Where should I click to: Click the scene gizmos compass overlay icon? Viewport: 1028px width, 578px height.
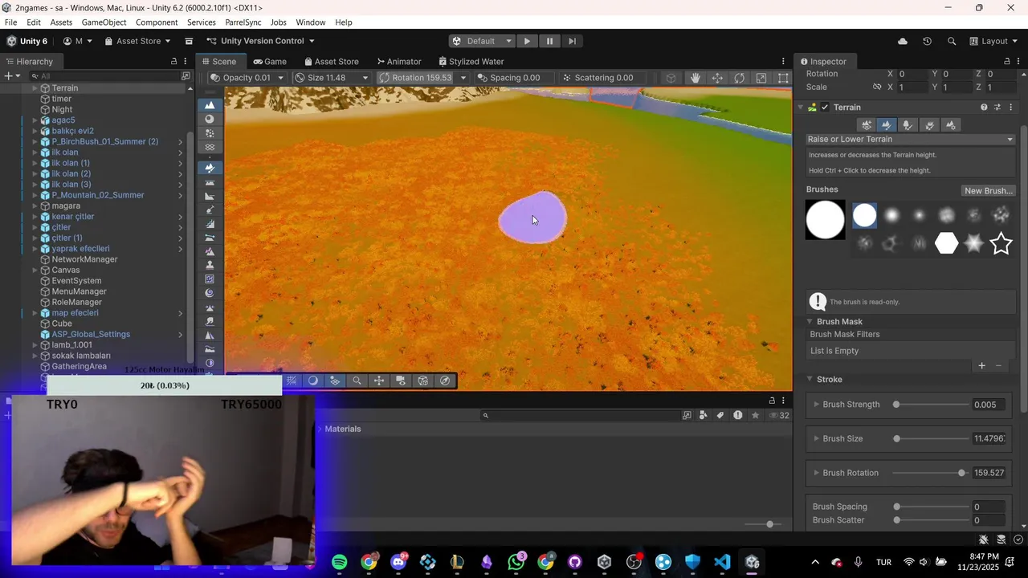pos(446,381)
